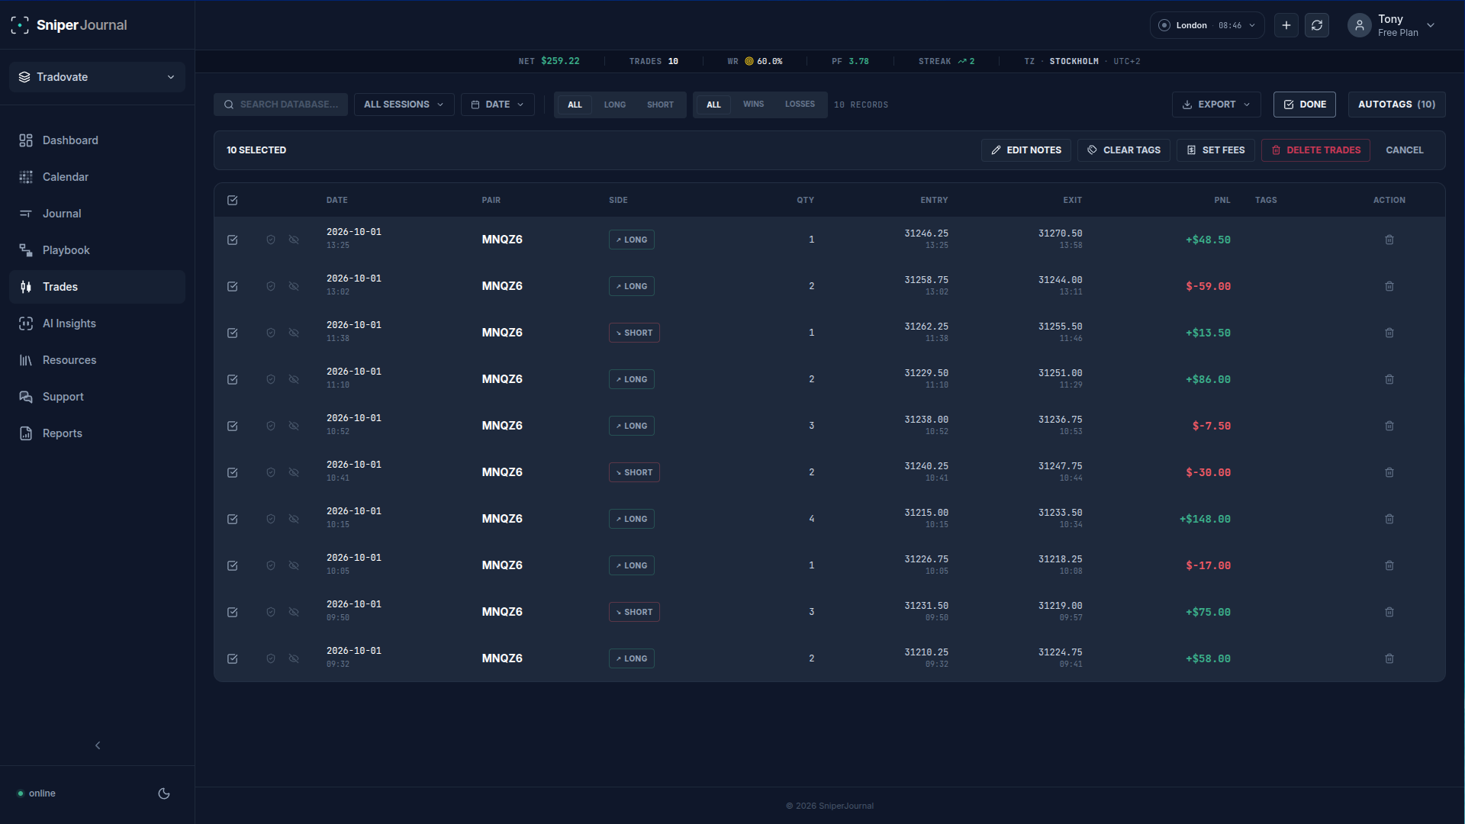Click the Dashboard grid icon in sidebar
The height and width of the screenshot is (824, 1465).
[x=26, y=140]
